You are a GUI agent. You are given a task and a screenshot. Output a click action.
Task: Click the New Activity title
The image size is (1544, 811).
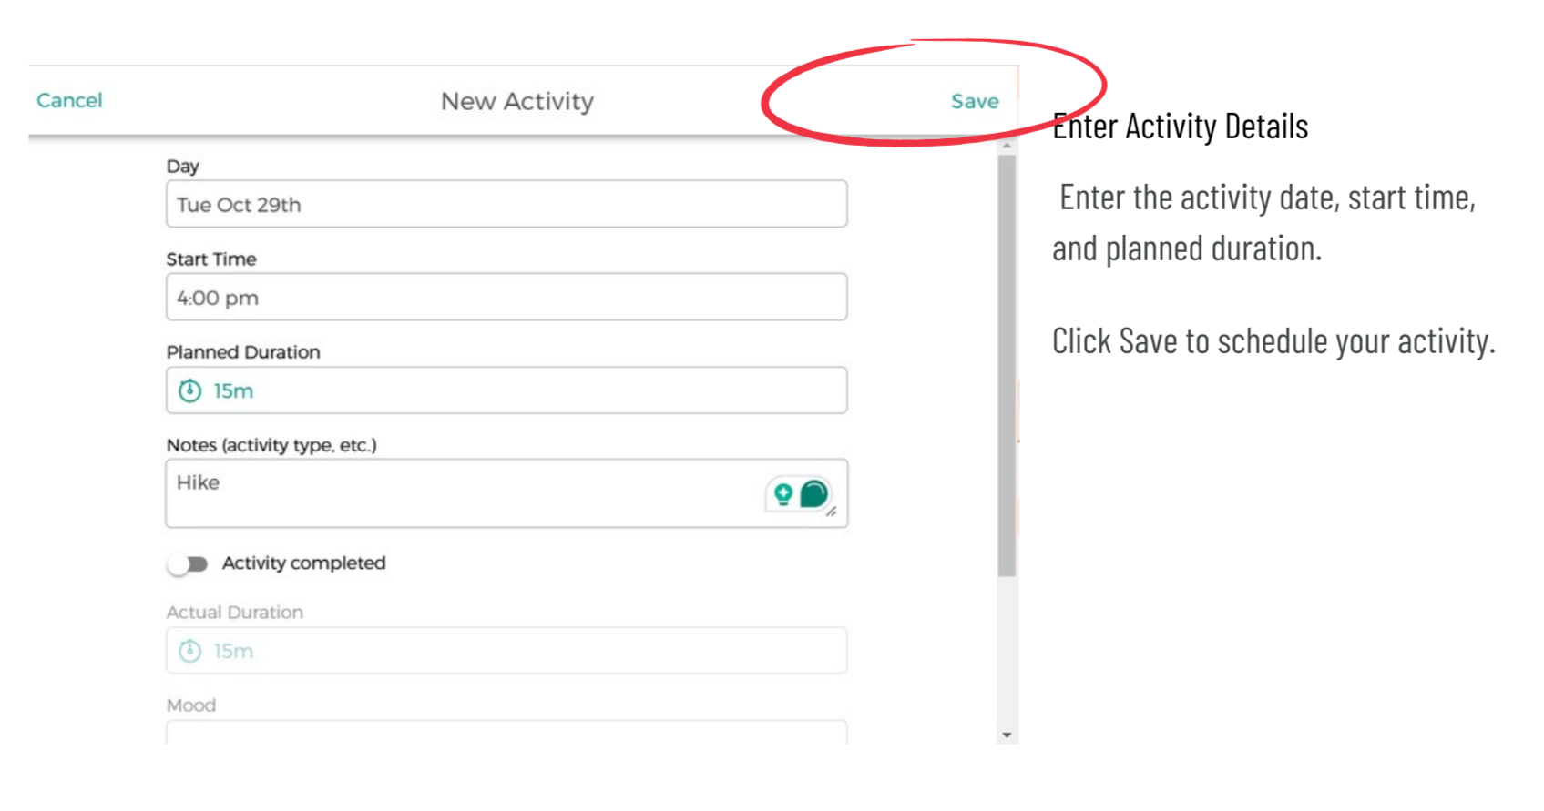click(x=517, y=101)
